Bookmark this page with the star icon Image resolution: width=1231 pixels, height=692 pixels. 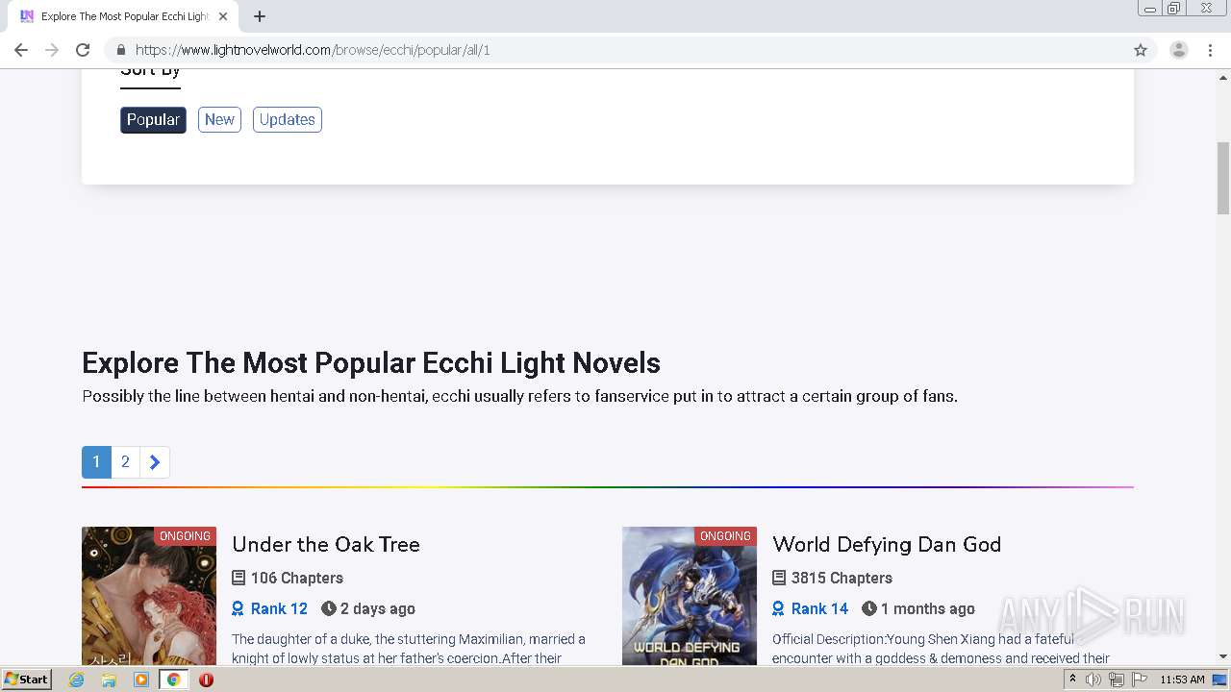[1141, 50]
